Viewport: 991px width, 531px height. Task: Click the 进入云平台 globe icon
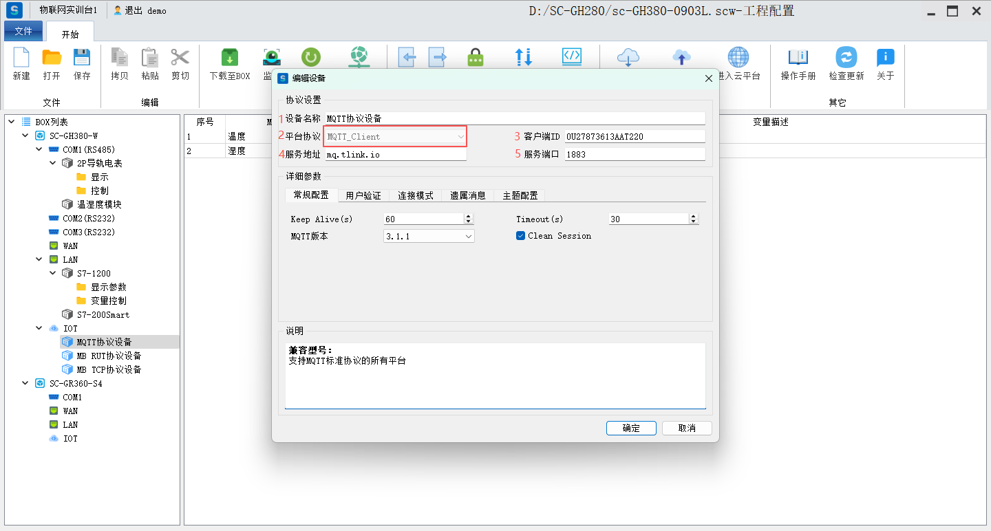pyautogui.click(x=738, y=58)
